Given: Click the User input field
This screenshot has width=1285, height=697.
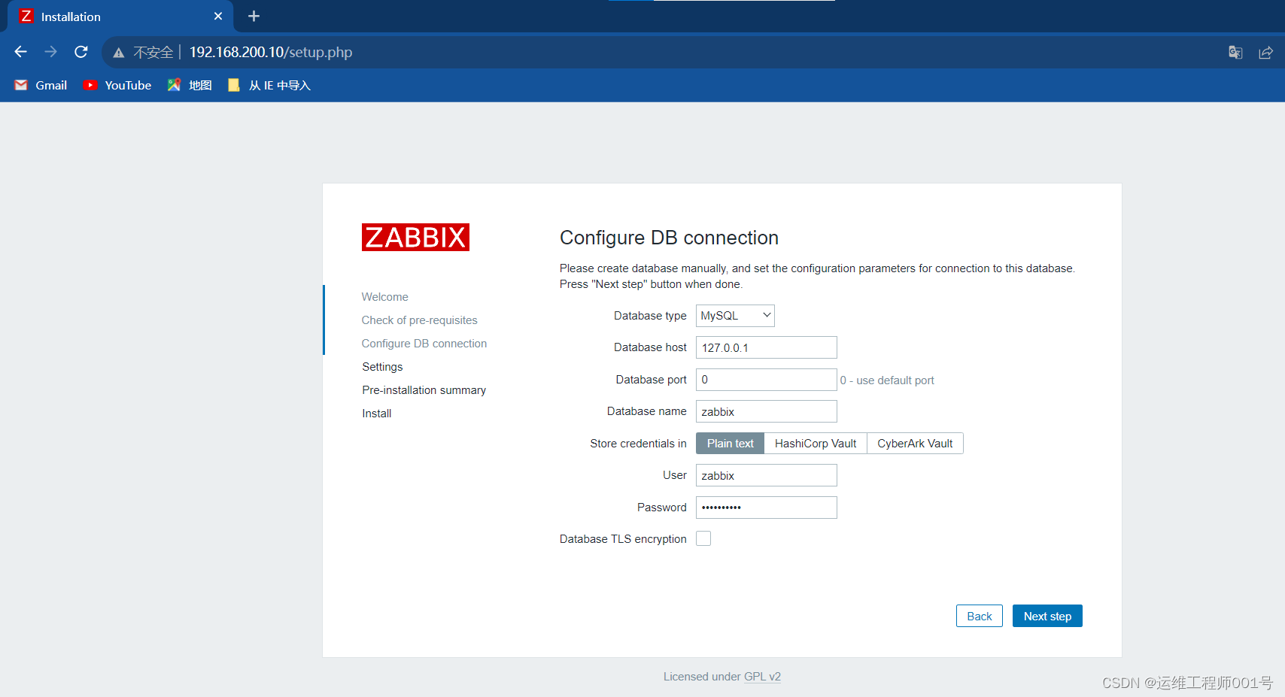Looking at the screenshot, I should [x=766, y=475].
